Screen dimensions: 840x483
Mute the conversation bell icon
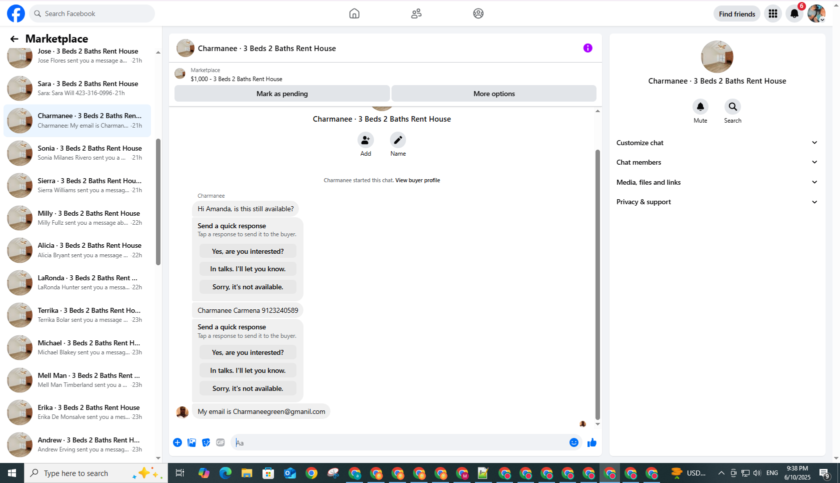700,107
